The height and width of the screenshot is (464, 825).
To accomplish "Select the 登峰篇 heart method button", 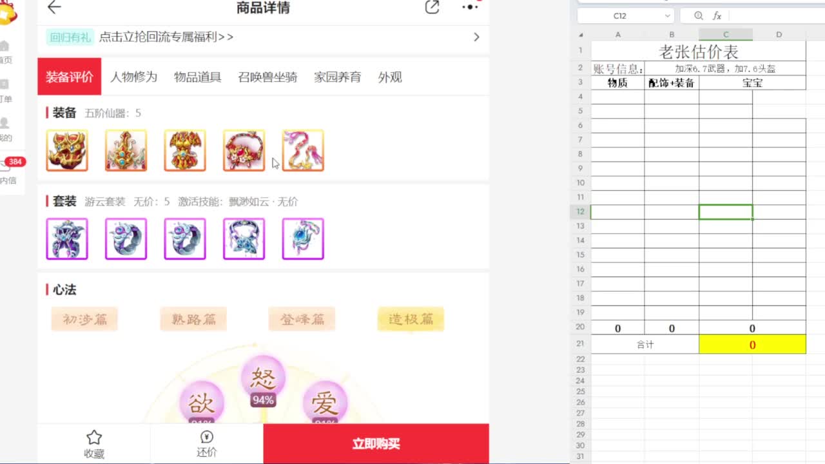I will coord(302,319).
